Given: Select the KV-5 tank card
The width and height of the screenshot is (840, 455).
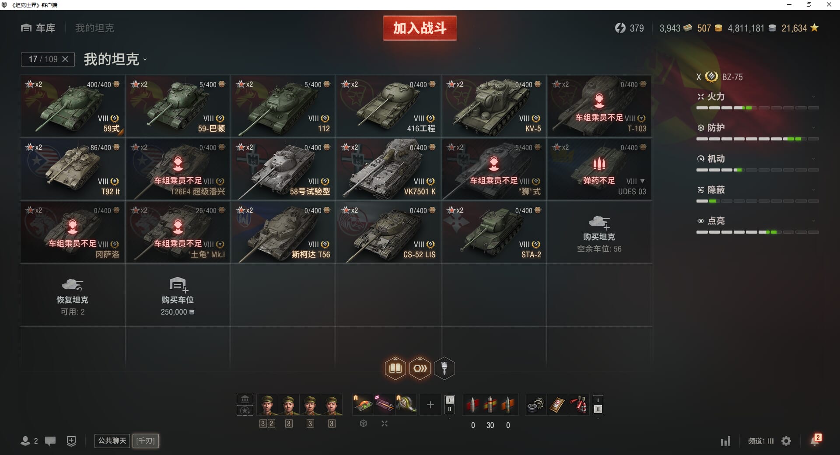Looking at the screenshot, I should (494, 106).
